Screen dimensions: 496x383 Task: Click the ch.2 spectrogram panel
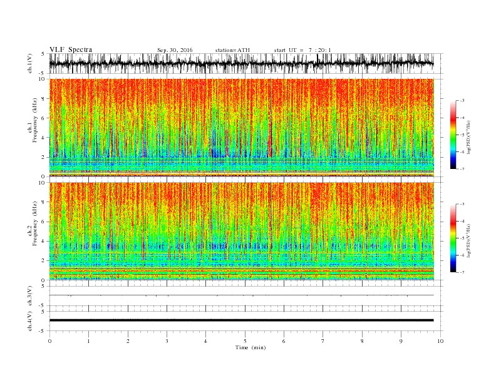(x=241, y=232)
